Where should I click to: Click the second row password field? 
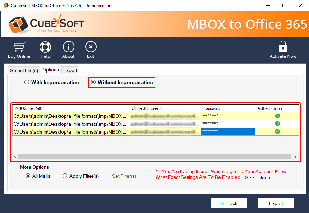[x=227, y=124]
